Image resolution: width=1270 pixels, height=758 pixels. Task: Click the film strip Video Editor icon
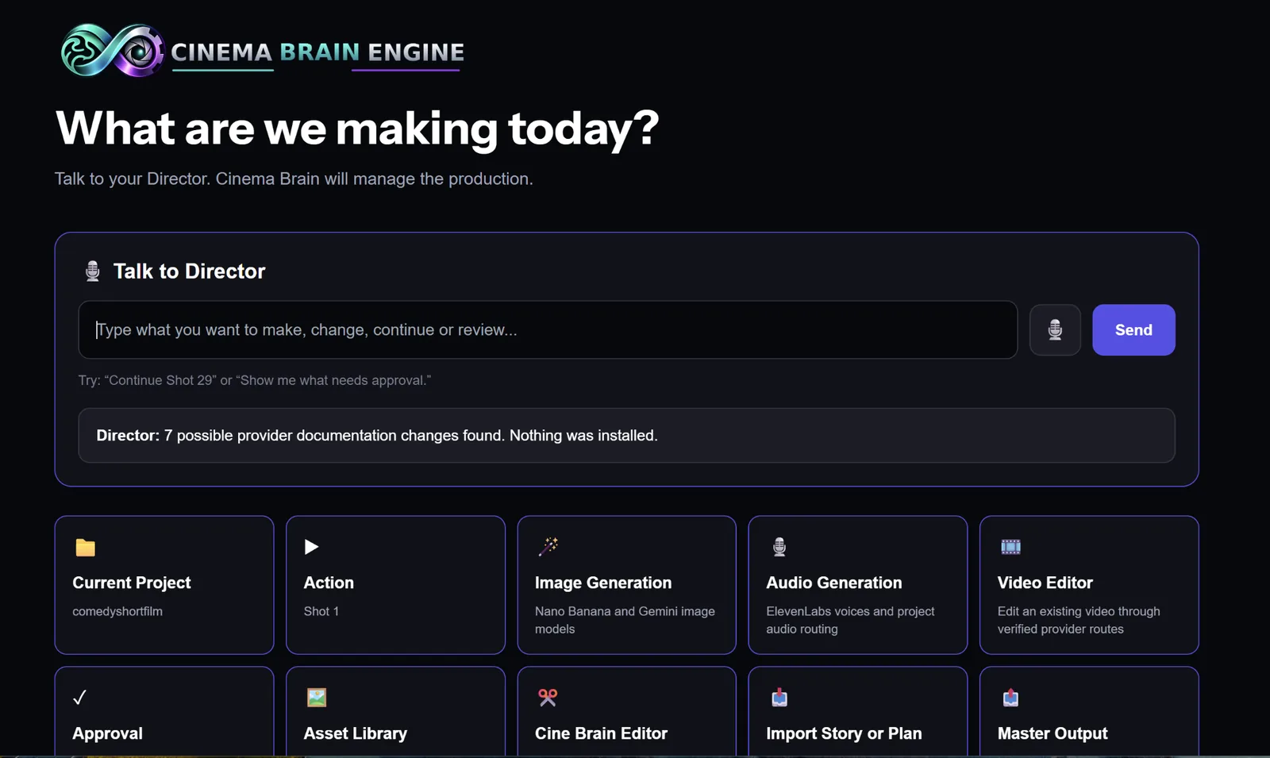pyautogui.click(x=1010, y=546)
